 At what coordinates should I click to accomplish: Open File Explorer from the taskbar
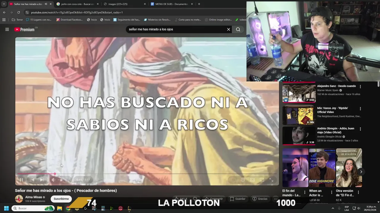pos(59,208)
